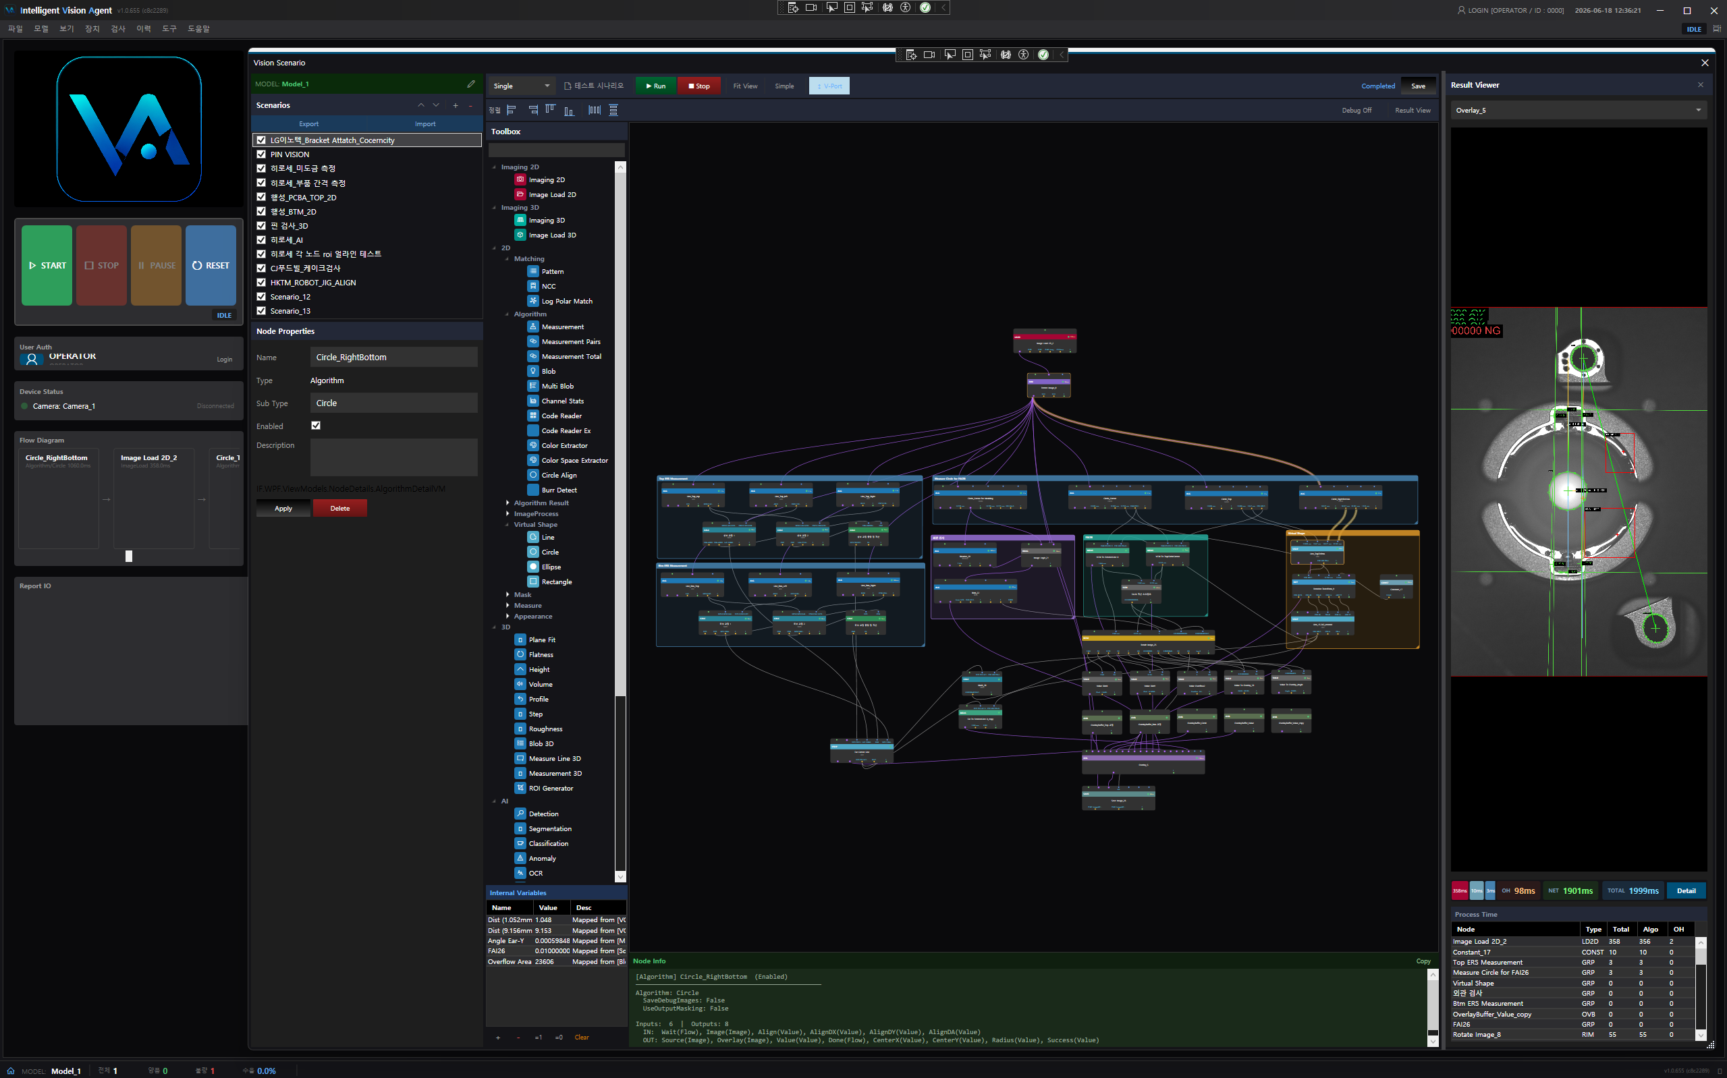Click the distribute horizontally icon
The height and width of the screenshot is (1078, 1727).
click(x=594, y=110)
